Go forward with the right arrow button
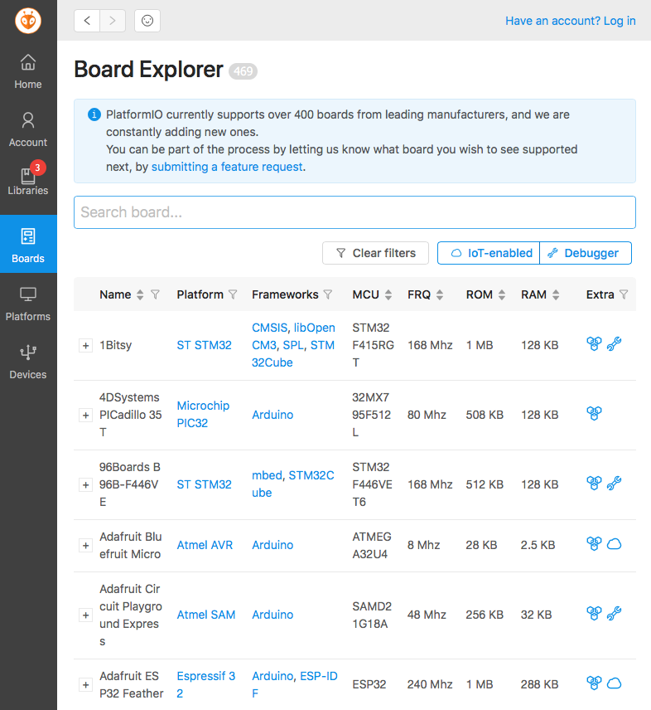 click(113, 21)
